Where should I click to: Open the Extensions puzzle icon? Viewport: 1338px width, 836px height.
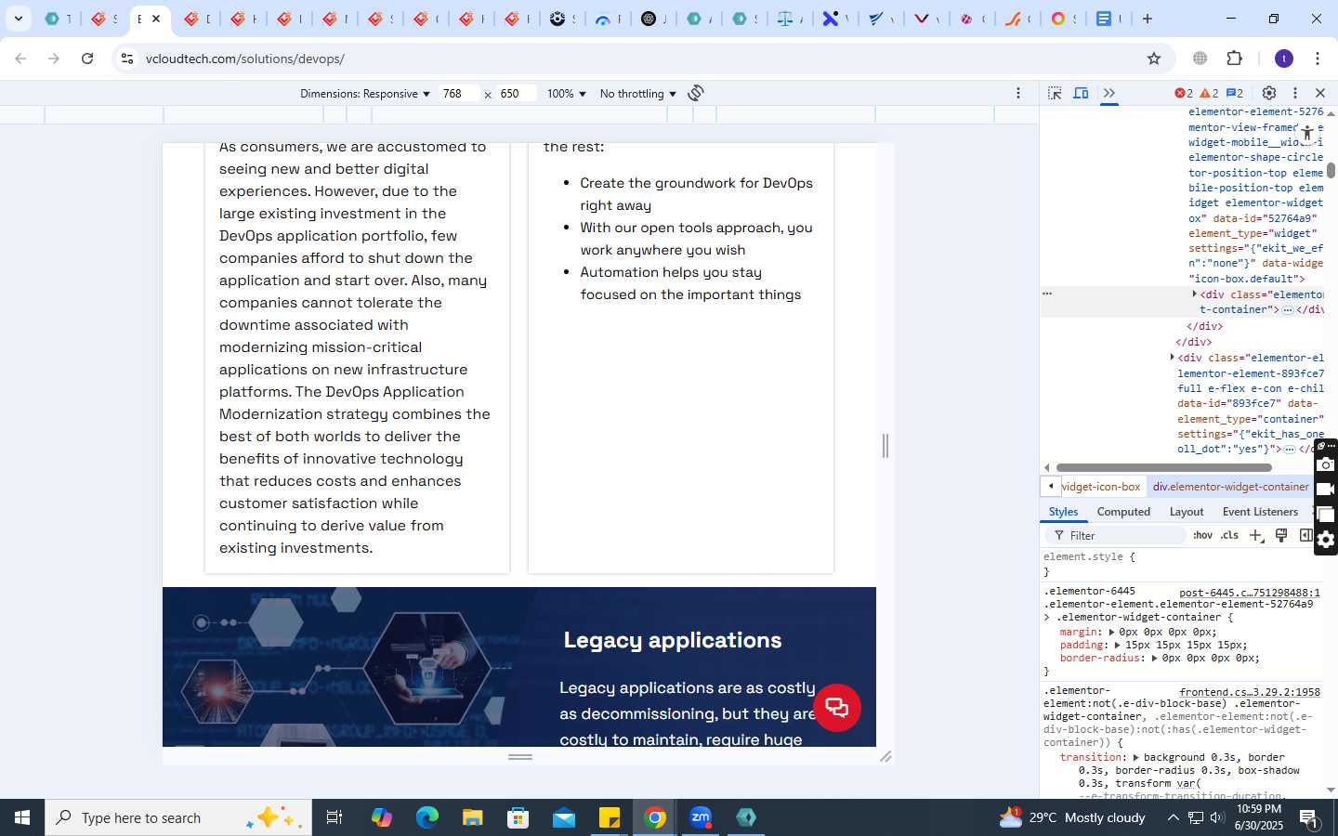(1235, 59)
